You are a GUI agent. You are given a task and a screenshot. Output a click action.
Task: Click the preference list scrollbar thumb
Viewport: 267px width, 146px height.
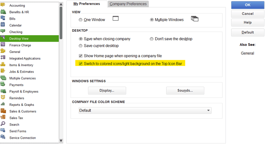coord(61,23)
